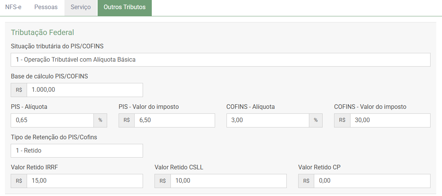Click the Valor Retido CP input
The image size is (442, 196).
(x=372, y=181)
